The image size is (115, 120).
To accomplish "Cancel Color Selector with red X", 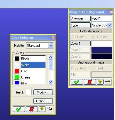I will point(32,109).
